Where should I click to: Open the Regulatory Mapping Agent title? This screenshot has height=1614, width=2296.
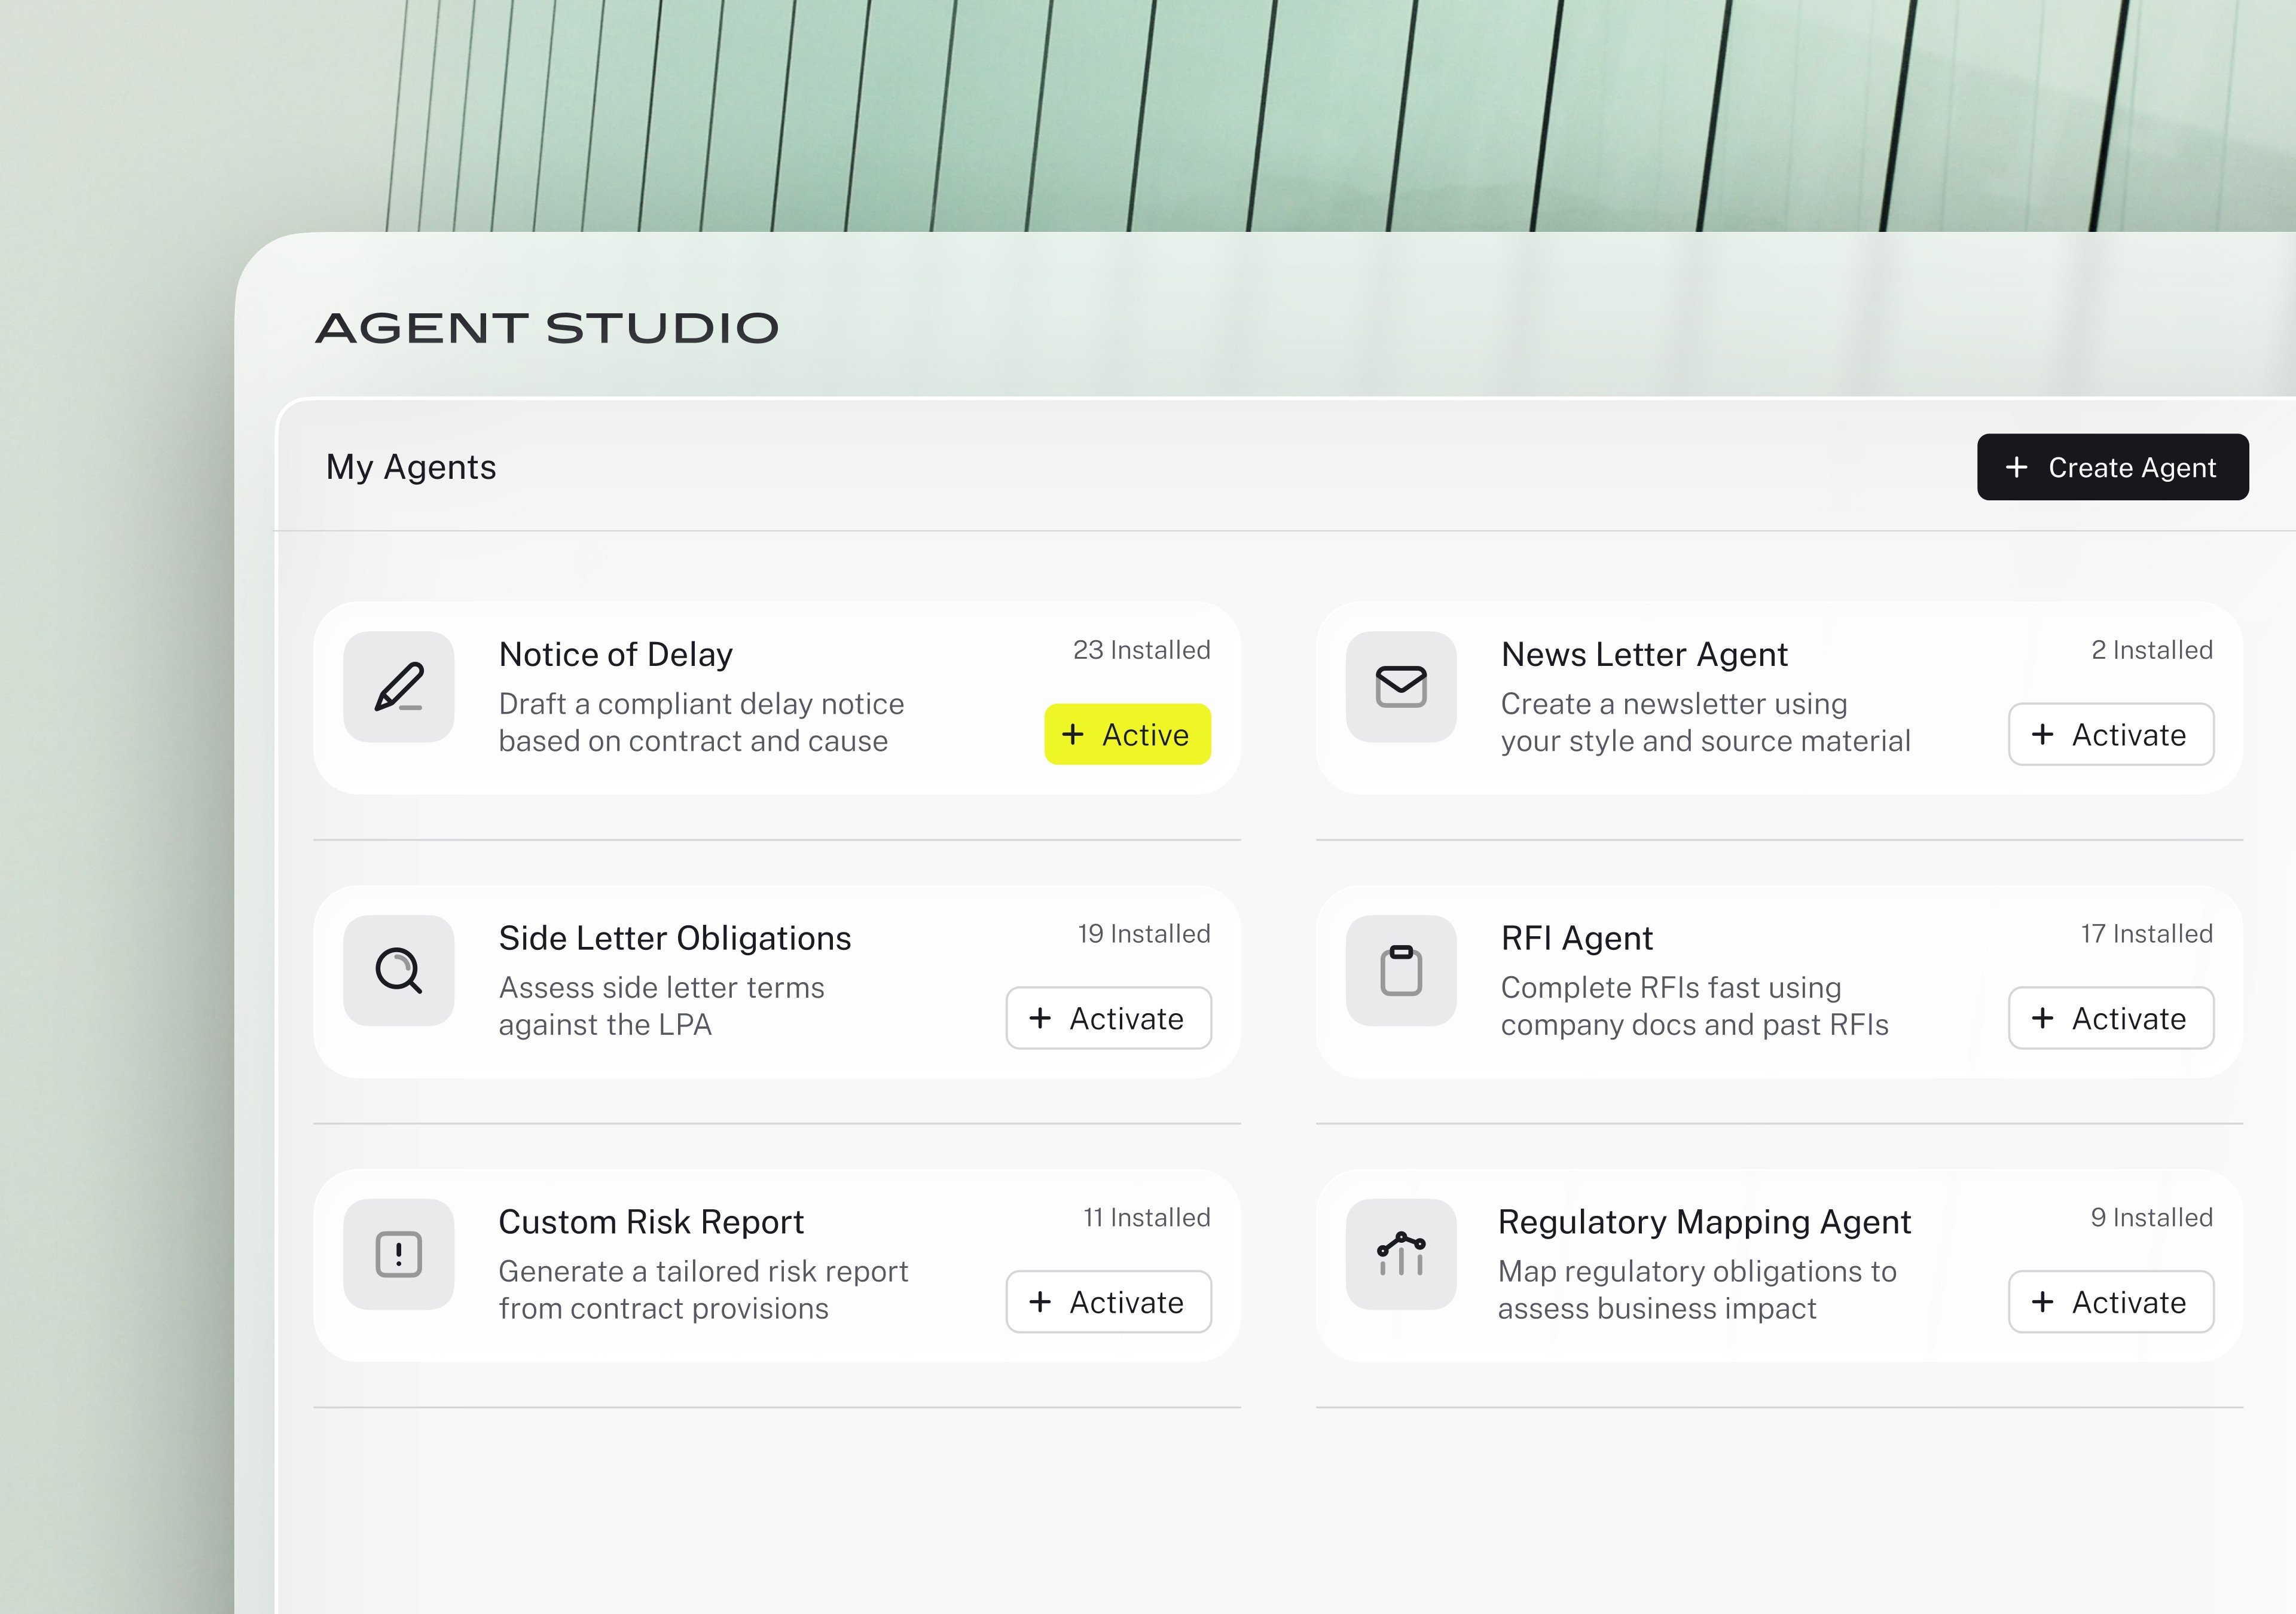(1704, 1222)
